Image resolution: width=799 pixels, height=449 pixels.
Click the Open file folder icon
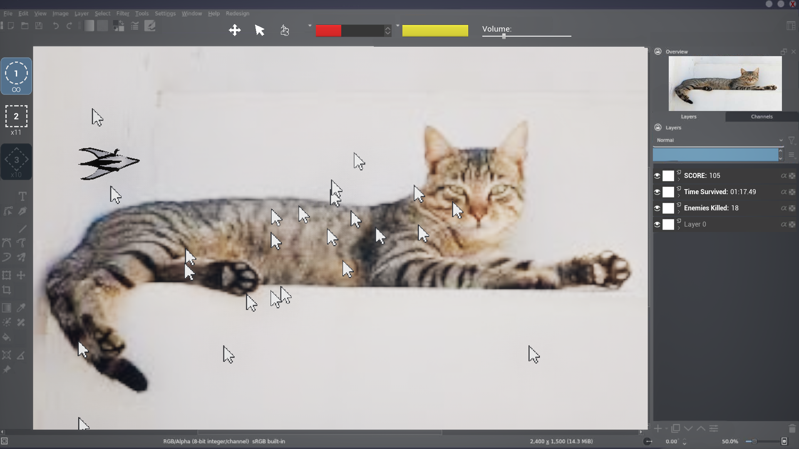[25, 26]
